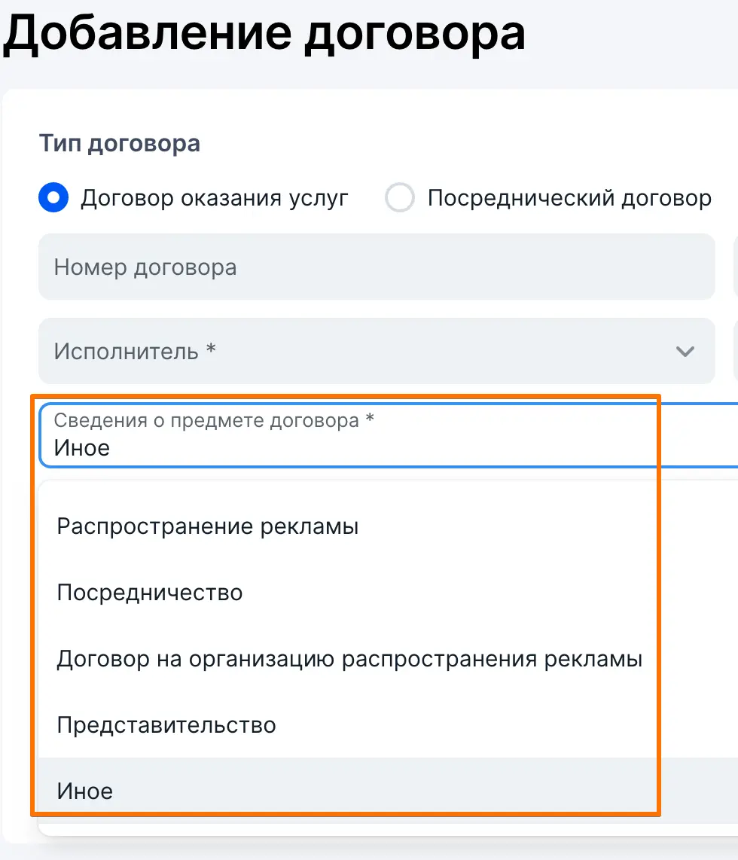
Task: Focus the Номер договора input field
Action: point(377,267)
